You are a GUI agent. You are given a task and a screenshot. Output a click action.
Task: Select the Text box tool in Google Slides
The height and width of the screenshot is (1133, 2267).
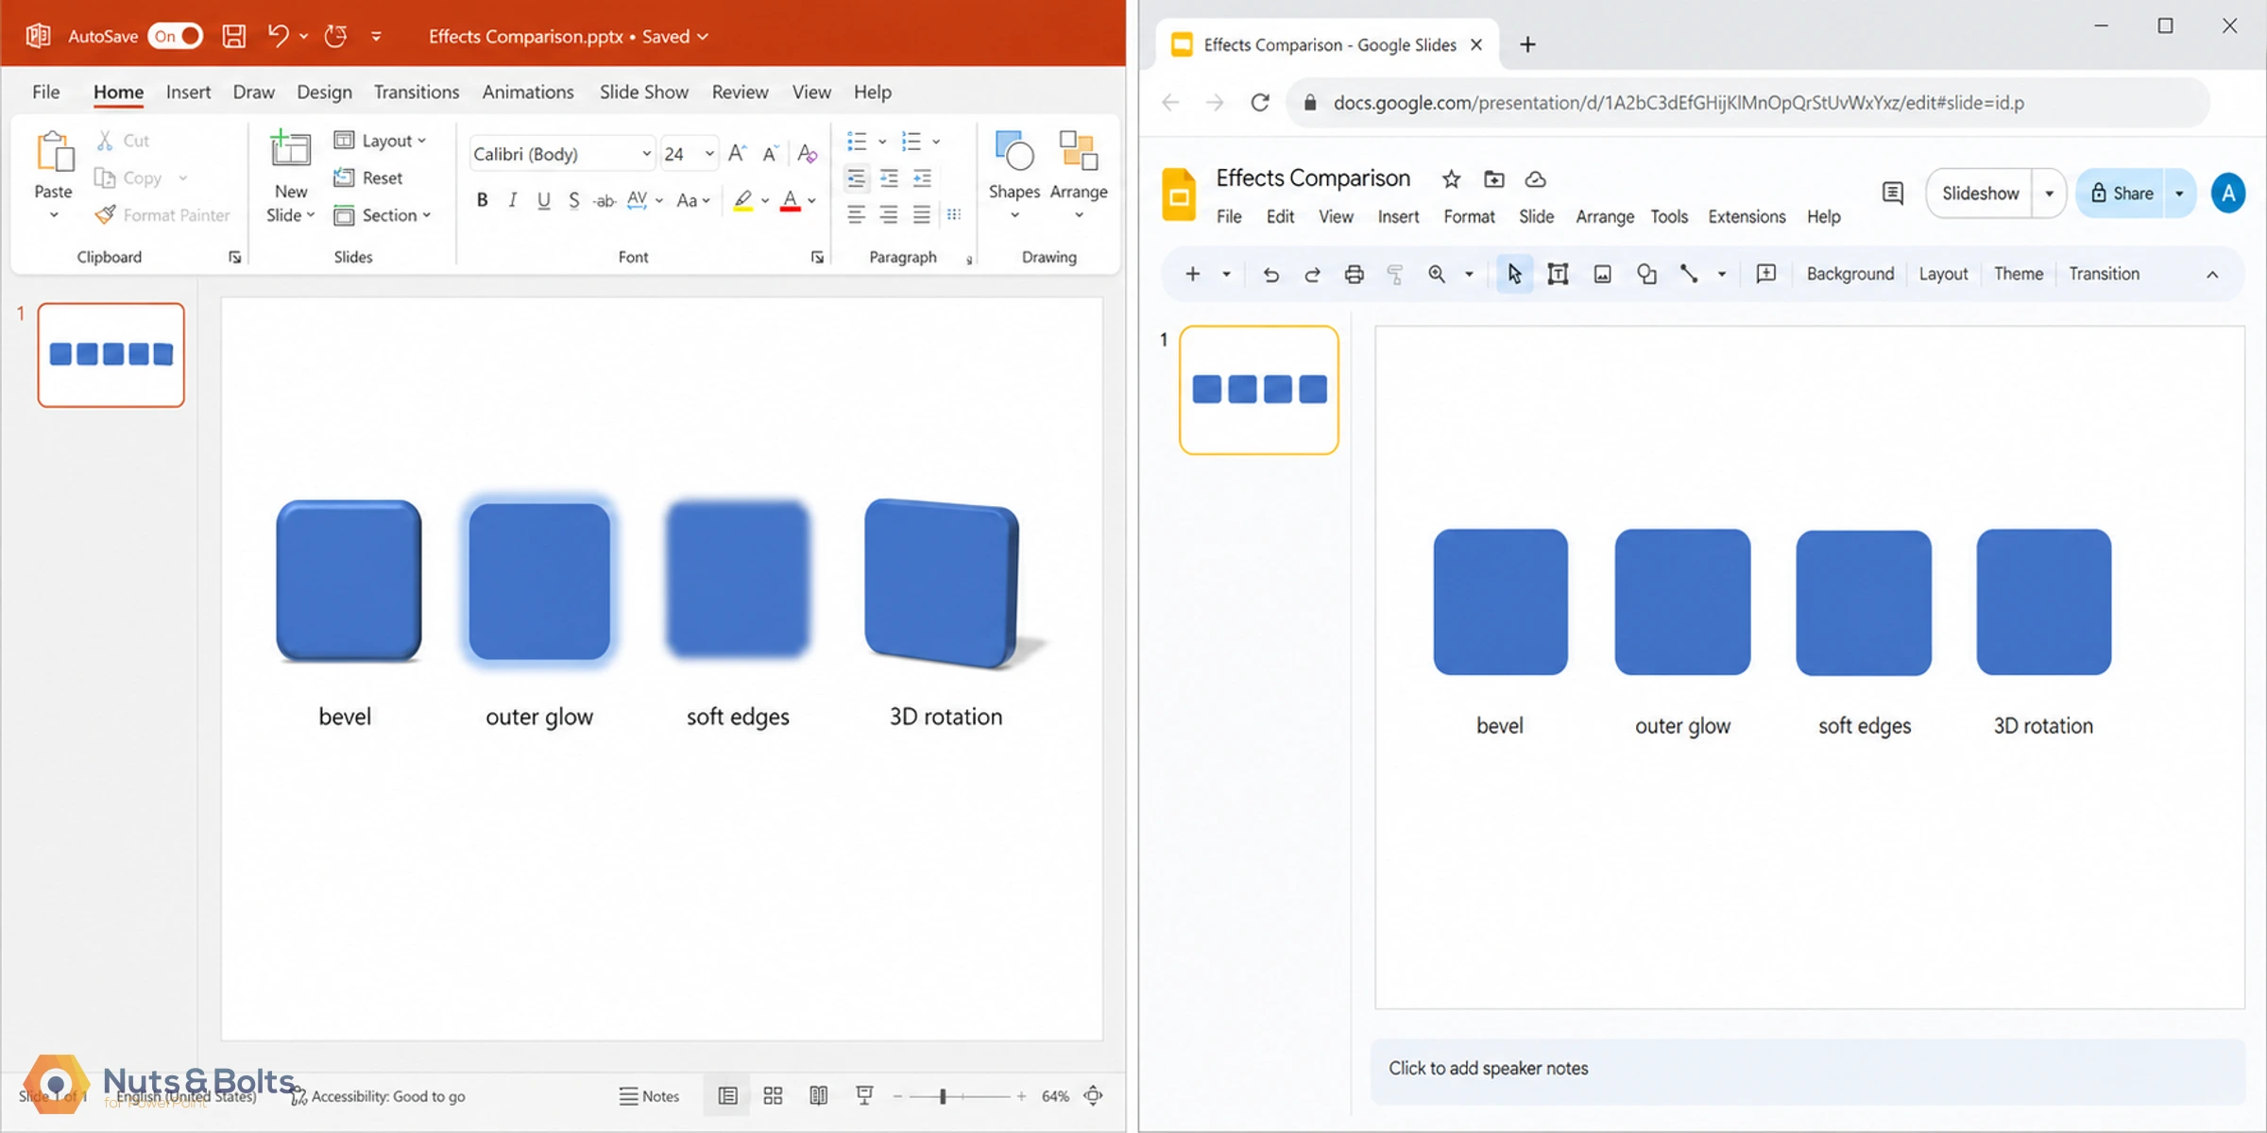1558,274
